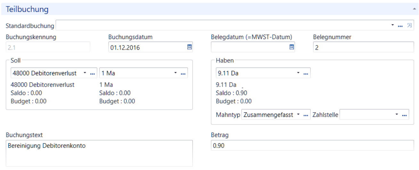Open the 1 Ma dropdown arrow
Viewport: 419px width, 170px height.
pyautogui.click(x=176, y=73)
